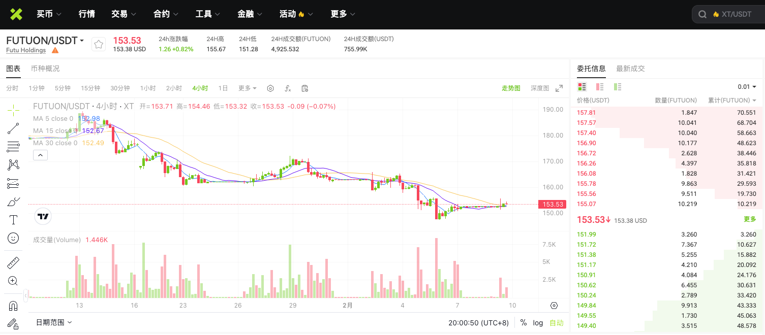Click the text annotation tool

click(x=13, y=220)
